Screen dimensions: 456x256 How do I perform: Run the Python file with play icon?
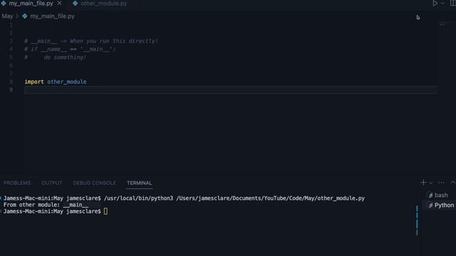click(435, 3)
